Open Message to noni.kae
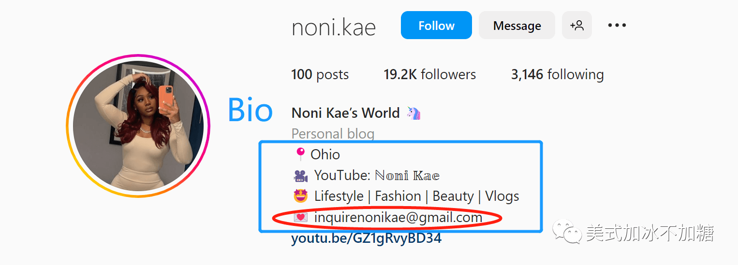This screenshot has height=265, width=738. click(x=517, y=26)
